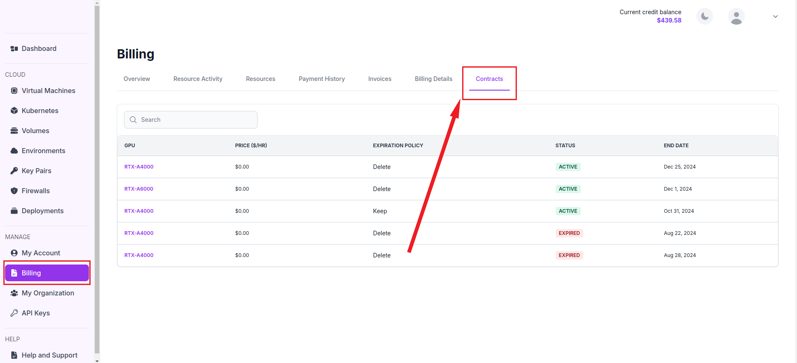This screenshot has width=797, height=363.
Task: Click the contracts Search field
Action: coord(196,120)
